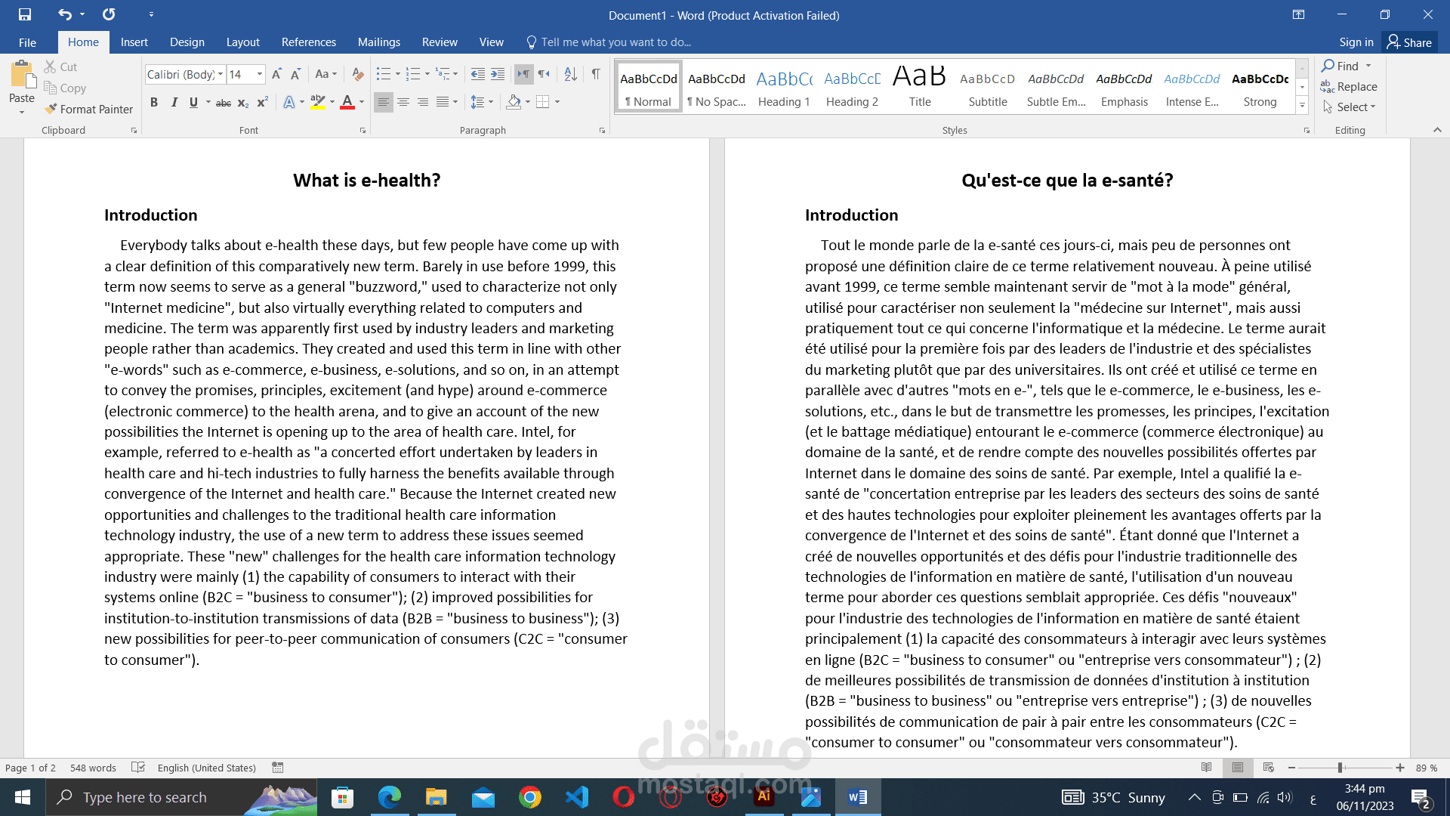The height and width of the screenshot is (816, 1450).
Task: Go to the Mailings tab
Action: 379,42
